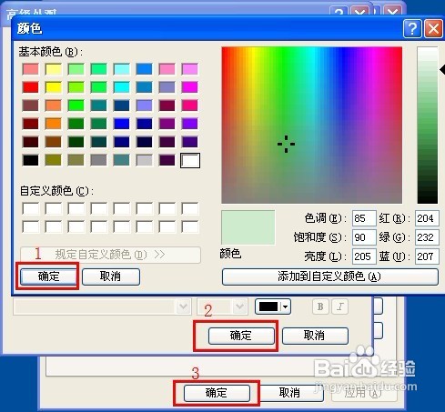Click the 亮度 luminance input field
Image resolution: width=445 pixels, height=412 pixels.
point(364,256)
